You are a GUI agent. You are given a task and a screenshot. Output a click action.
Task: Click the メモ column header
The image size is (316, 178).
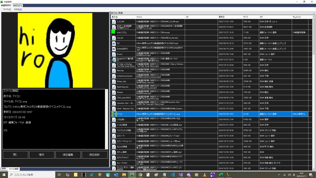pos(201,17)
